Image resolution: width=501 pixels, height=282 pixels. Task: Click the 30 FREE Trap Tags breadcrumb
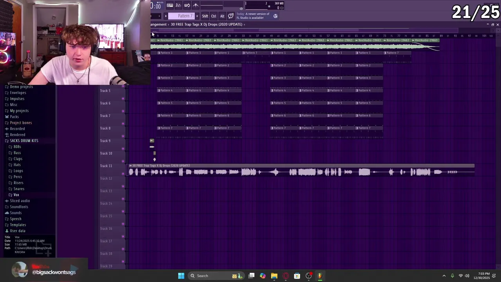206,24
